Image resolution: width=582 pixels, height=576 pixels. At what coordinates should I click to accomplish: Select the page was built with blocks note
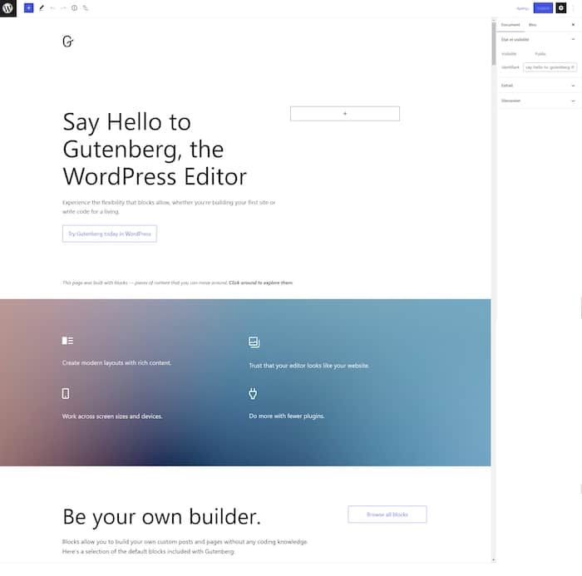[x=177, y=283]
